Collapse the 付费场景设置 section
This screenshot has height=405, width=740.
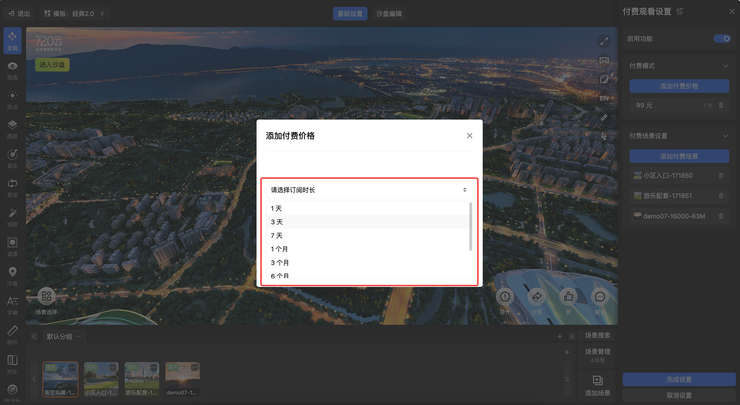pyautogui.click(x=725, y=136)
